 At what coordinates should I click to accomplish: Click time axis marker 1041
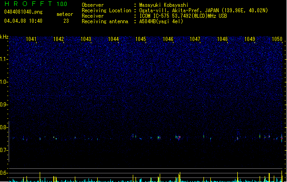coord(31,39)
